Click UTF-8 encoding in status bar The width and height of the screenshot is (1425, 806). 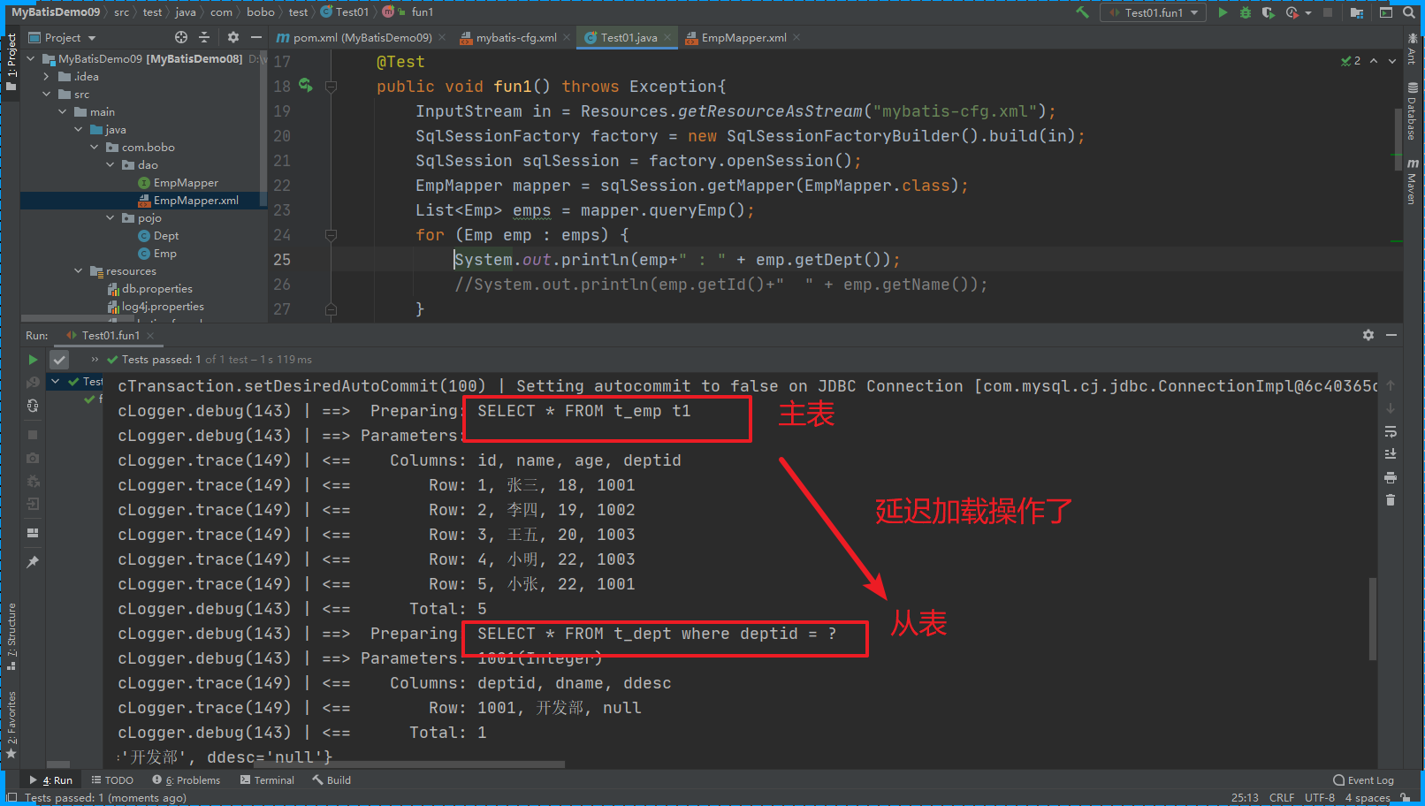pos(1320,797)
